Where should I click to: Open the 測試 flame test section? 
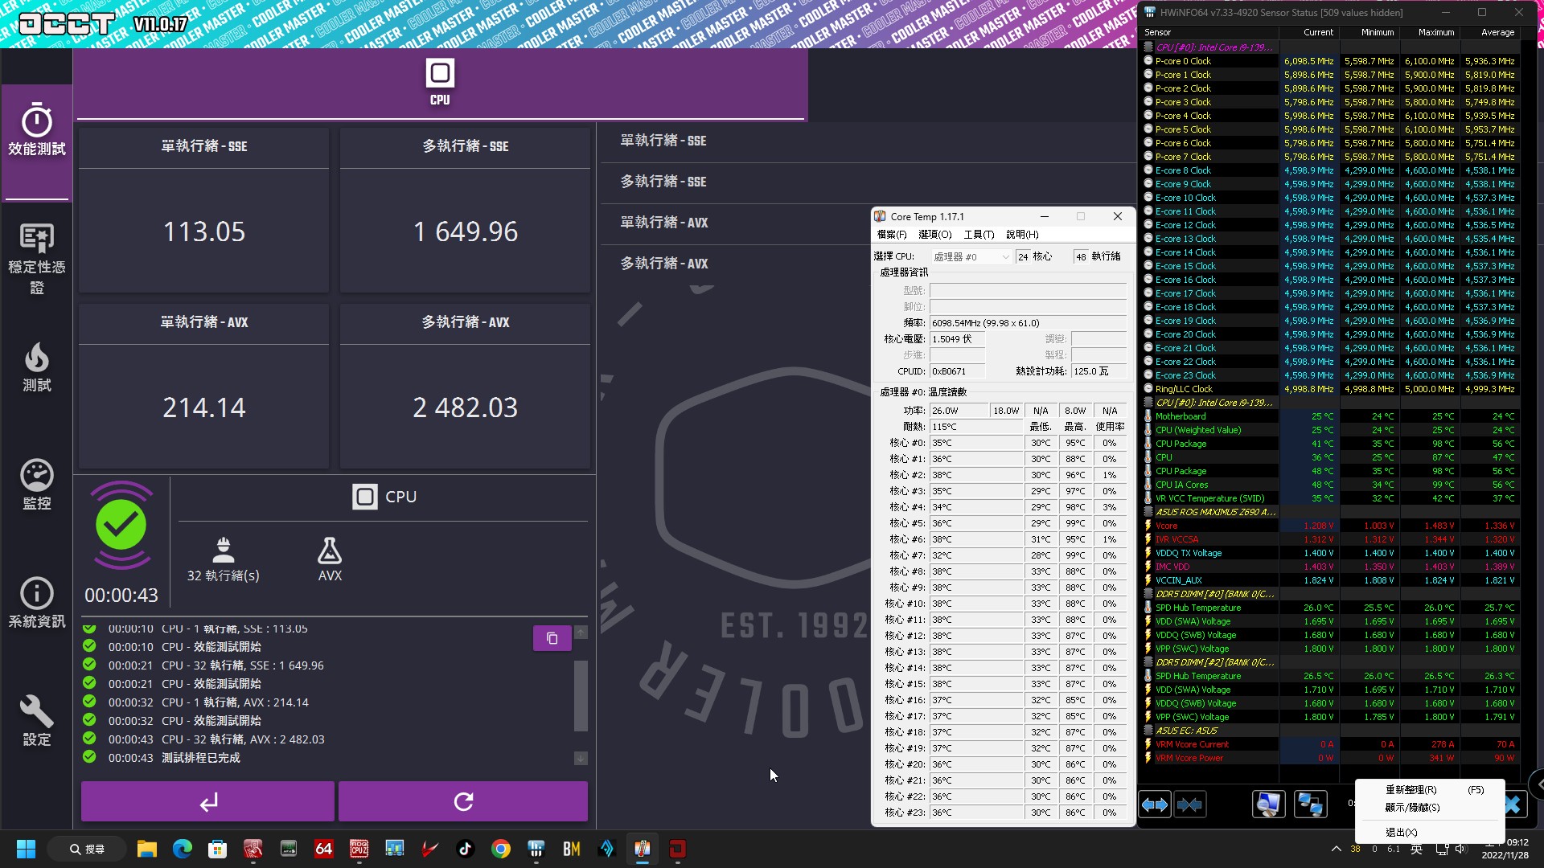pos(36,367)
